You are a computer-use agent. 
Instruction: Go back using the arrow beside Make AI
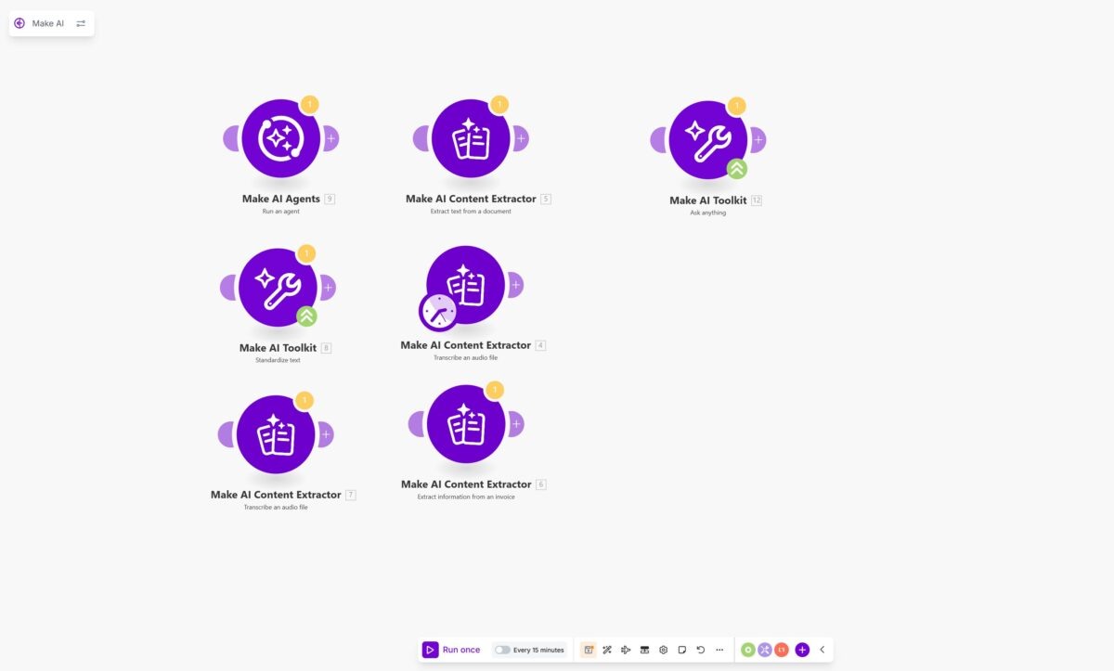tap(19, 23)
